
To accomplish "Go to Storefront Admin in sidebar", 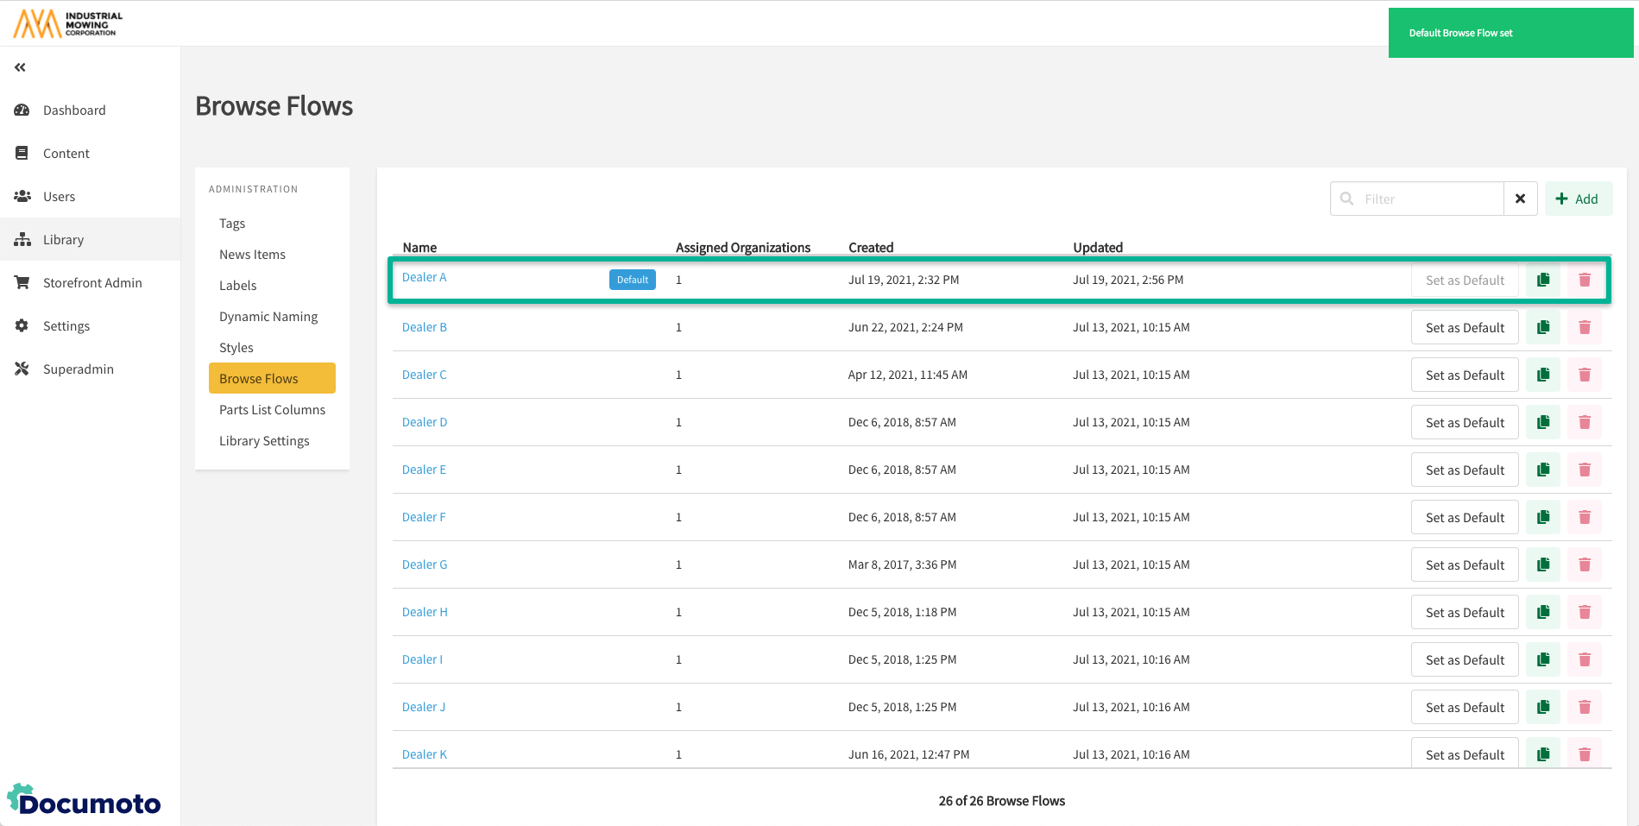I will [x=92, y=283].
